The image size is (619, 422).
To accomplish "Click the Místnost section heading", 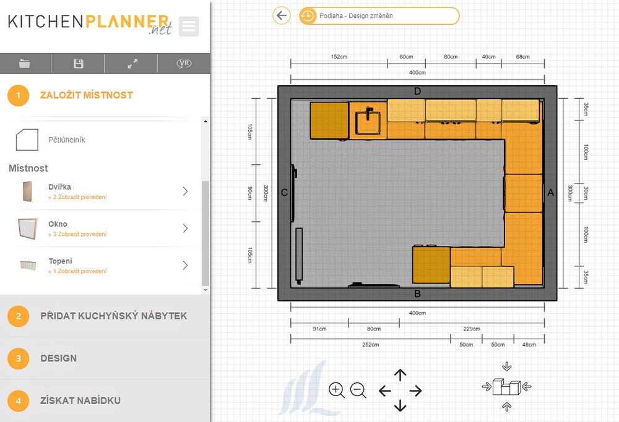I will (28, 168).
